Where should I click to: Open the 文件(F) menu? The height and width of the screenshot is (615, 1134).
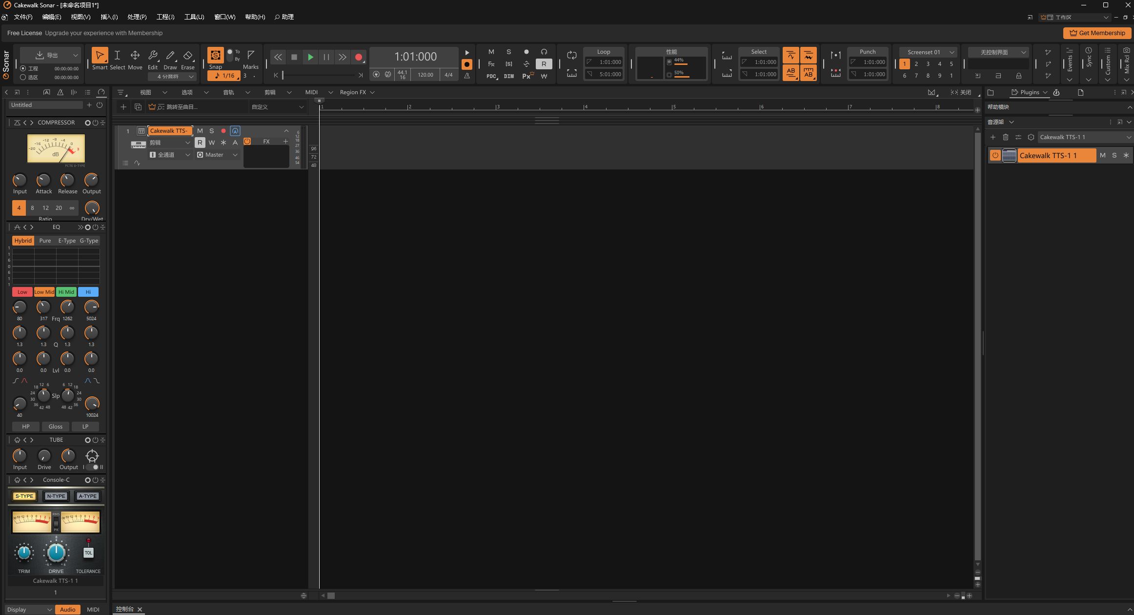tap(23, 17)
